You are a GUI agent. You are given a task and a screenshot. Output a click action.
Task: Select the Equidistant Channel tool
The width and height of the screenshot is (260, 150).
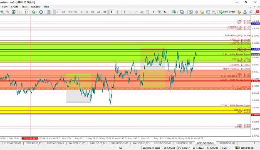coord(142,12)
